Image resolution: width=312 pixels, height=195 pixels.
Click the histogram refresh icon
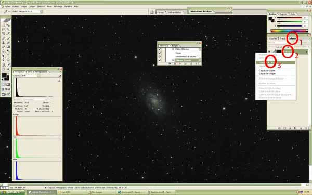coord(60,76)
